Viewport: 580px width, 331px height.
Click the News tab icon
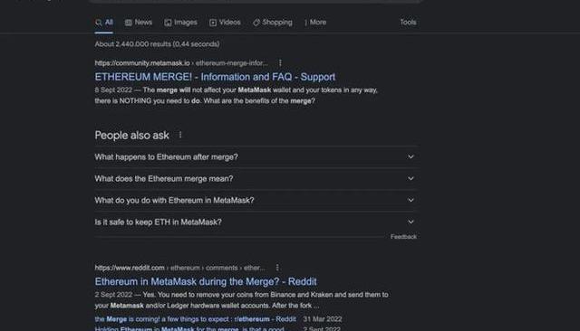pyautogui.click(x=129, y=23)
